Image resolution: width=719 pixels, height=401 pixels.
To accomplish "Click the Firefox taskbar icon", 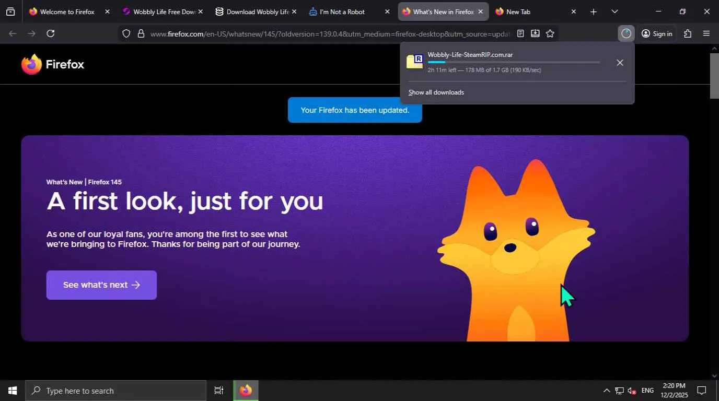I will pos(246,391).
